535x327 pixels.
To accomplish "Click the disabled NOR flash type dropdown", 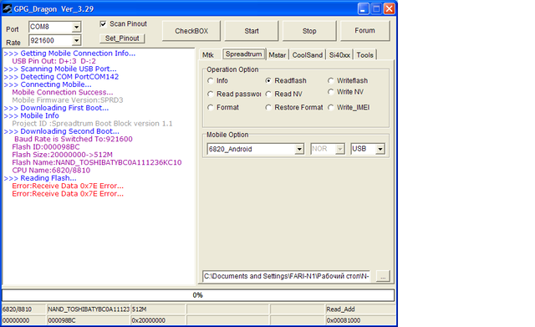I will (328, 149).
